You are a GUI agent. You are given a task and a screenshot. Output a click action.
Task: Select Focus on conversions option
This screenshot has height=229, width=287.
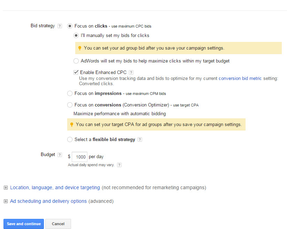[70, 105]
